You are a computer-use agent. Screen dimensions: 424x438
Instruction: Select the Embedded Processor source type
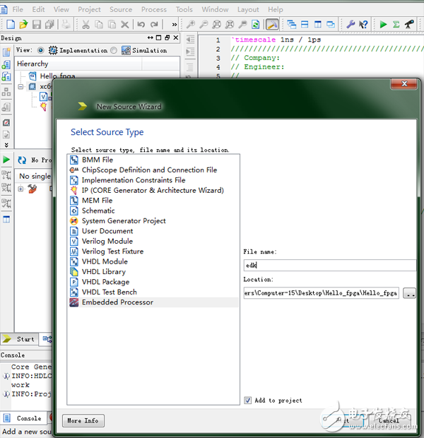[117, 302]
